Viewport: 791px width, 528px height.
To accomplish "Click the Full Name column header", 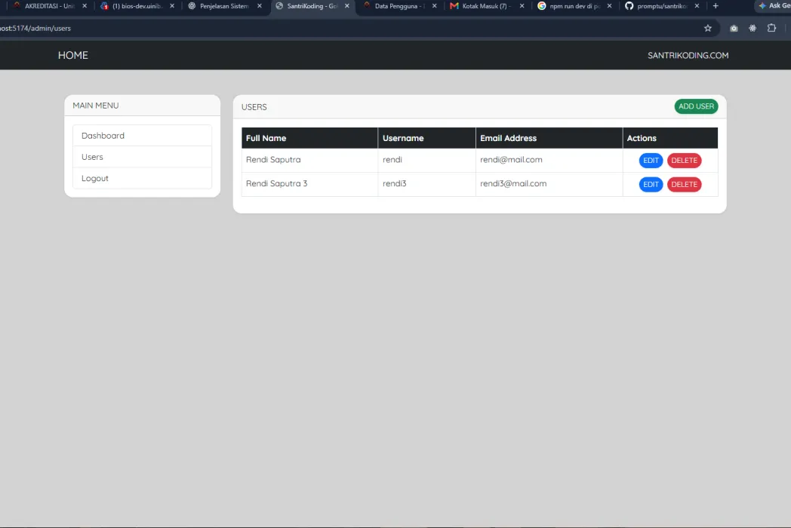I will tap(309, 138).
